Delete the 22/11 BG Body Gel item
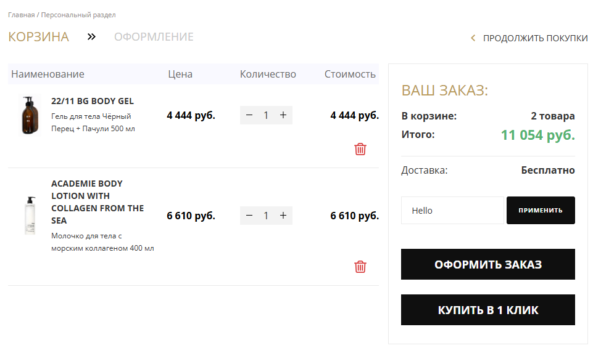593x356 pixels. point(360,149)
